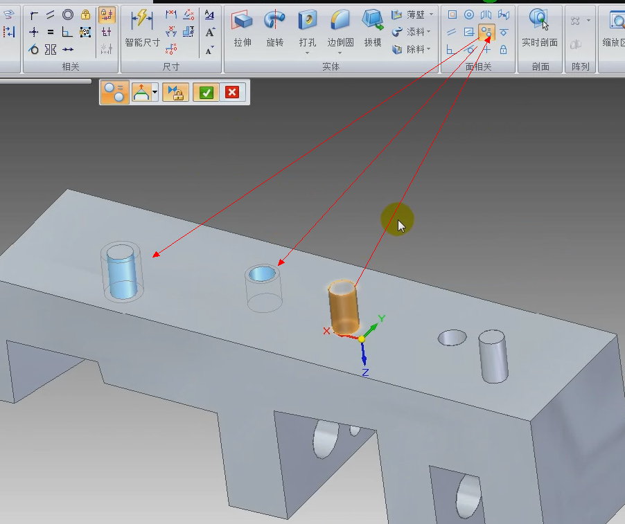This screenshot has width=625, height=524.
Task: Launch the 智能尺寸 smart dimension tool
Action: [142, 28]
